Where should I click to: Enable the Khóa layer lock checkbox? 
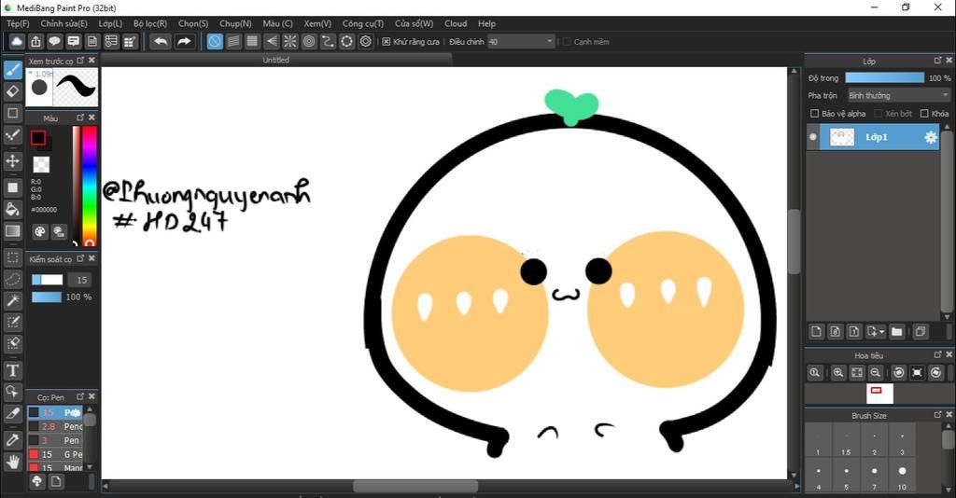pos(924,113)
